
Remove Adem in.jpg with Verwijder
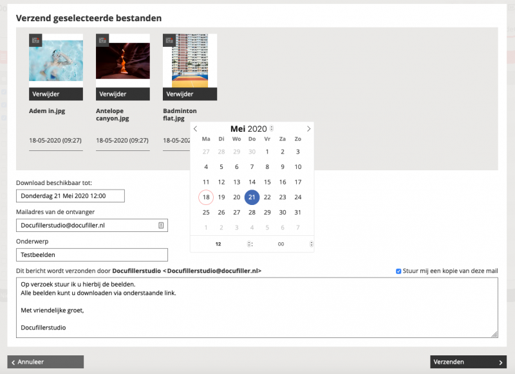point(55,94)
